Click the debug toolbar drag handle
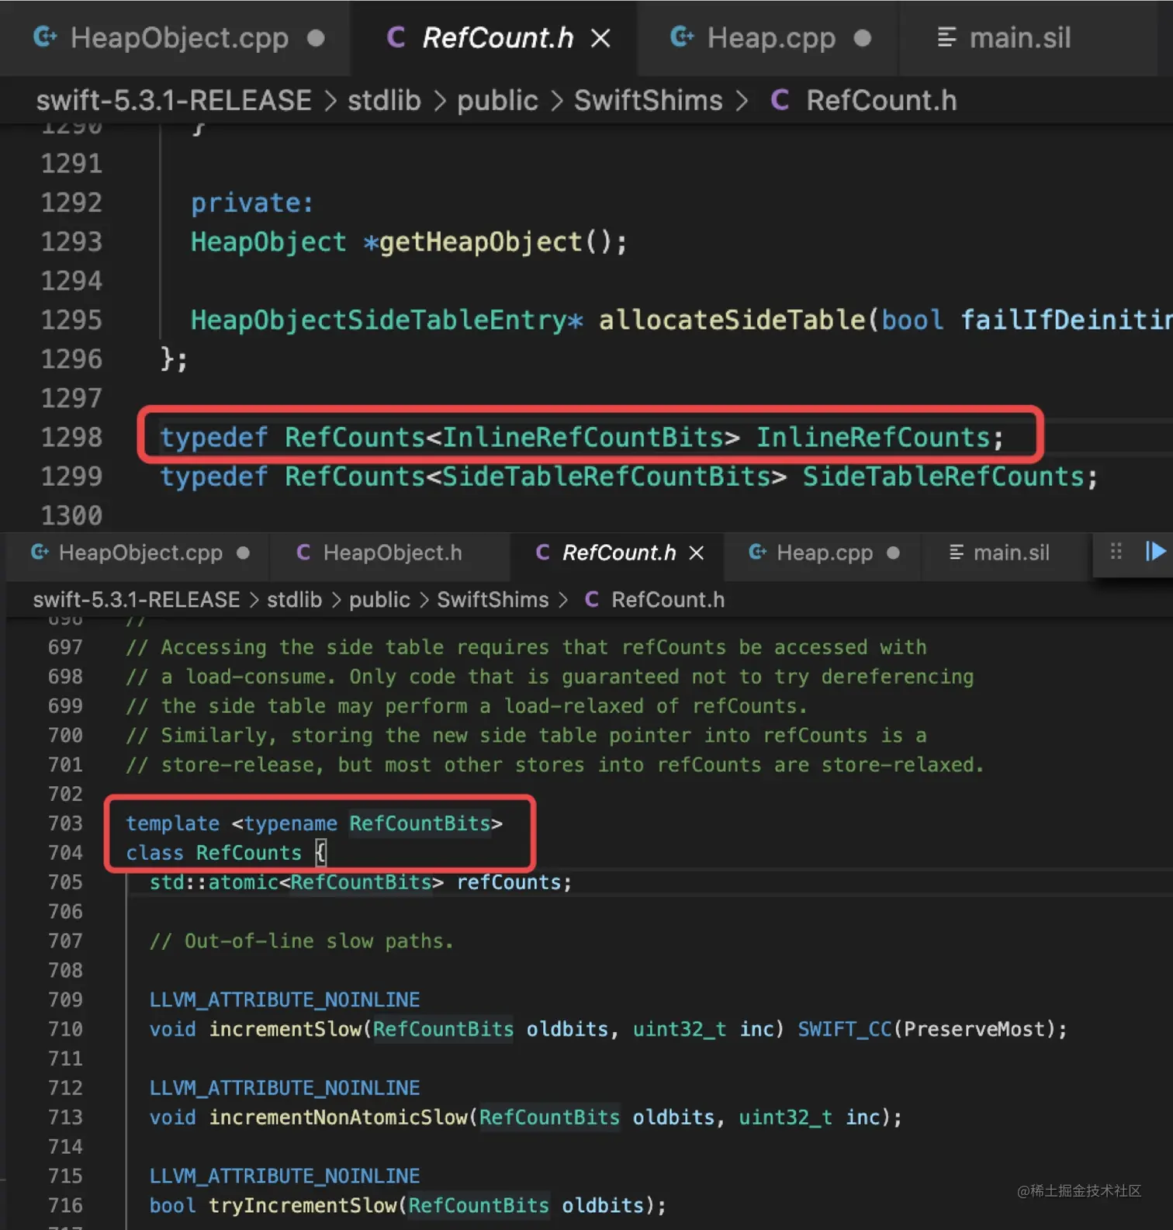 coord(1116,551)
